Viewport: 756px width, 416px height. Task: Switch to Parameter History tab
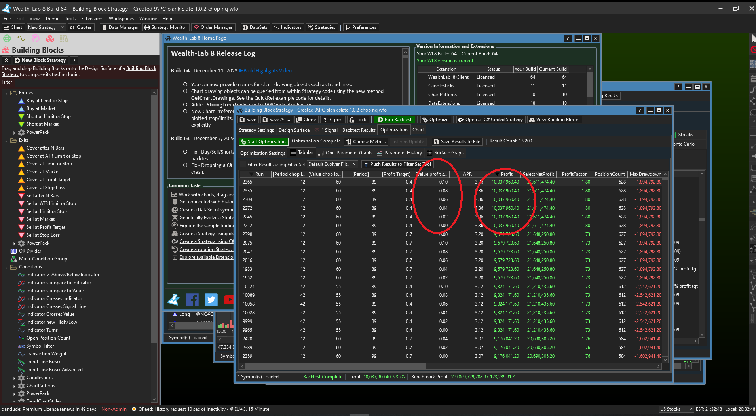(399, 153)
